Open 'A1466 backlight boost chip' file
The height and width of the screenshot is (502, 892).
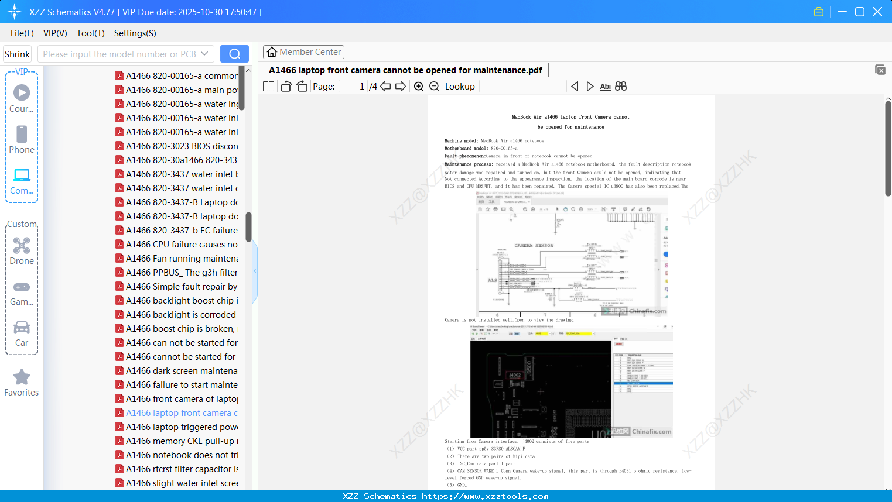176,301
